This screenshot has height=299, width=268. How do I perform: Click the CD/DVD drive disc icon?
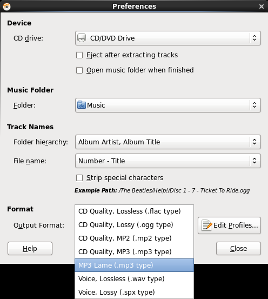[82, 38]
